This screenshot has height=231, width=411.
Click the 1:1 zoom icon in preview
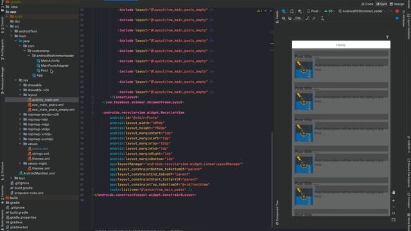click(394, 213)
